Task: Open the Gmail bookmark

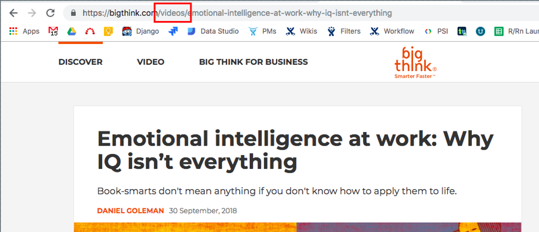Action: pos(53,31)
